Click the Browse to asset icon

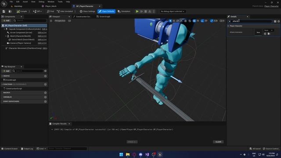coord(10,11)
